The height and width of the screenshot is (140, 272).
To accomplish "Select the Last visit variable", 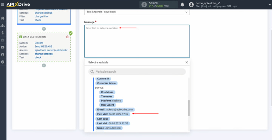I will point(113,123).
